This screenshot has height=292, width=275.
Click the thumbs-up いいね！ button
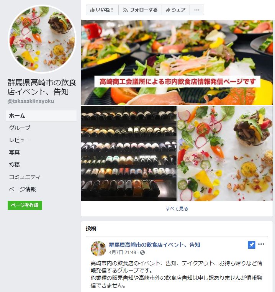coord(102,10)
